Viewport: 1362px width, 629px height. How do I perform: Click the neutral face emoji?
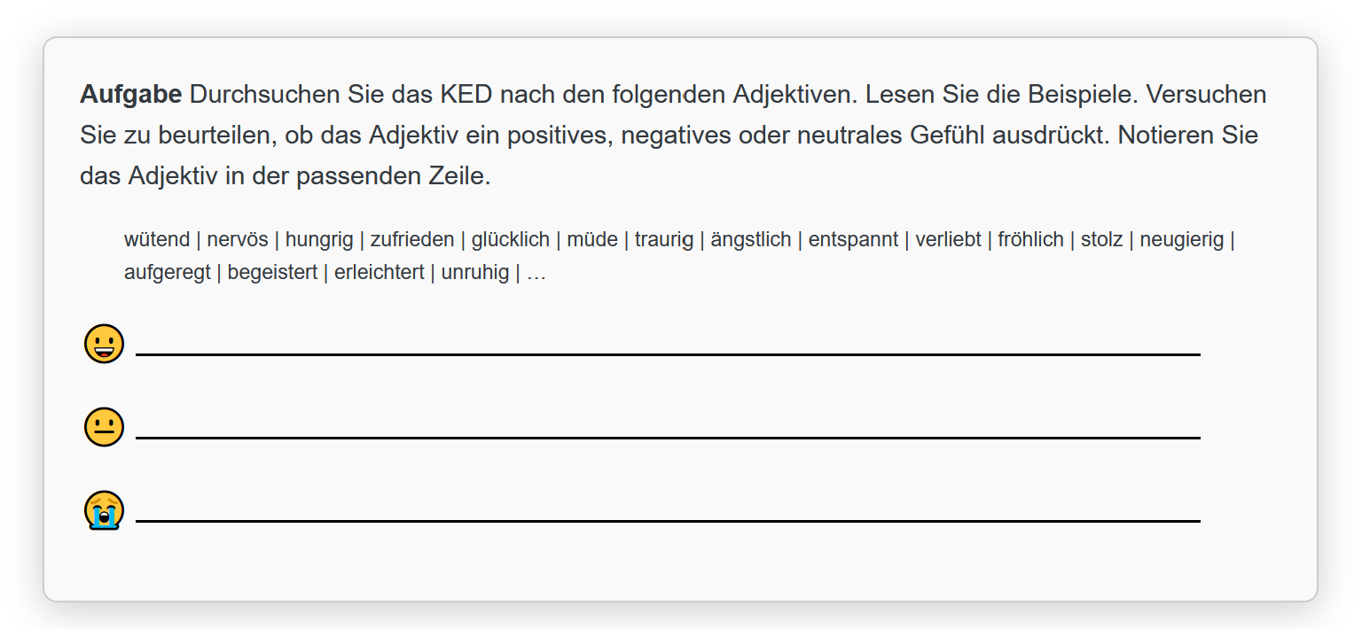click(104, 427)
